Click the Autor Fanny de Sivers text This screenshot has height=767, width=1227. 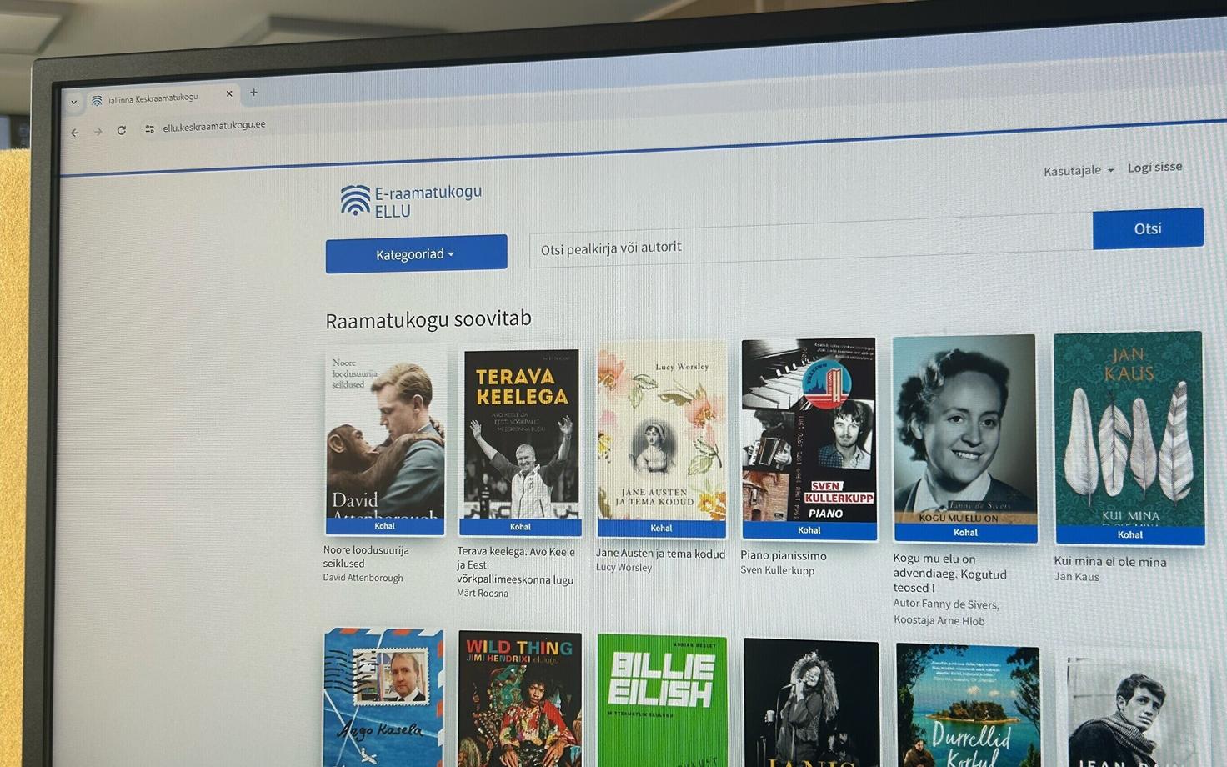click(x=946, y=604)
